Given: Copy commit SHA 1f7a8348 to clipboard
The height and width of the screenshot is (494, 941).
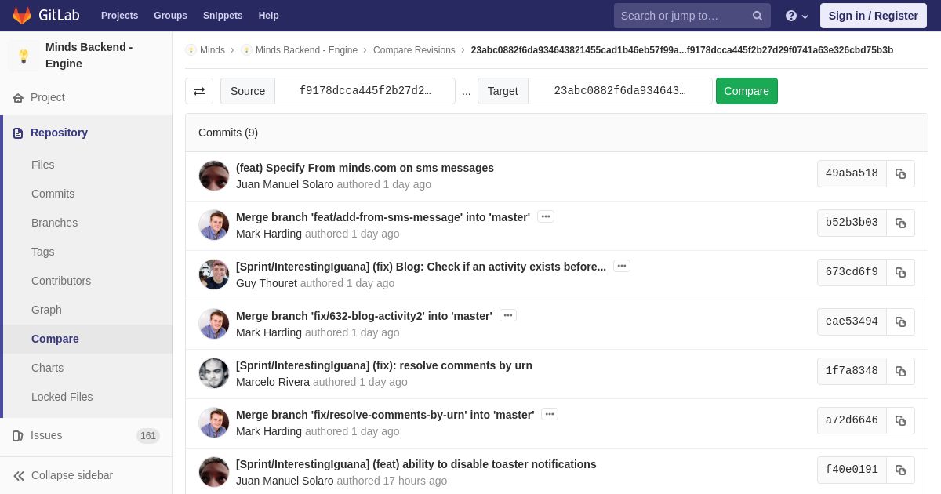Looking at the screenshot, I should click(900, 371).
